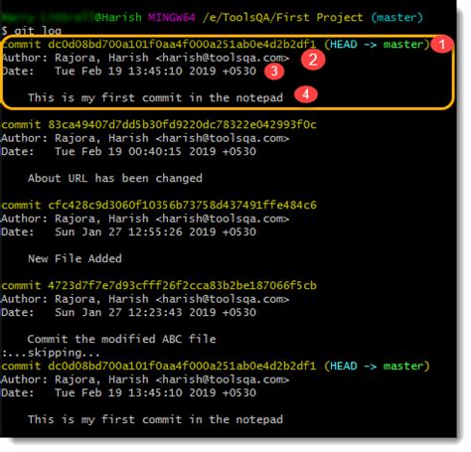Select message "About URL has been changed"

115,178
